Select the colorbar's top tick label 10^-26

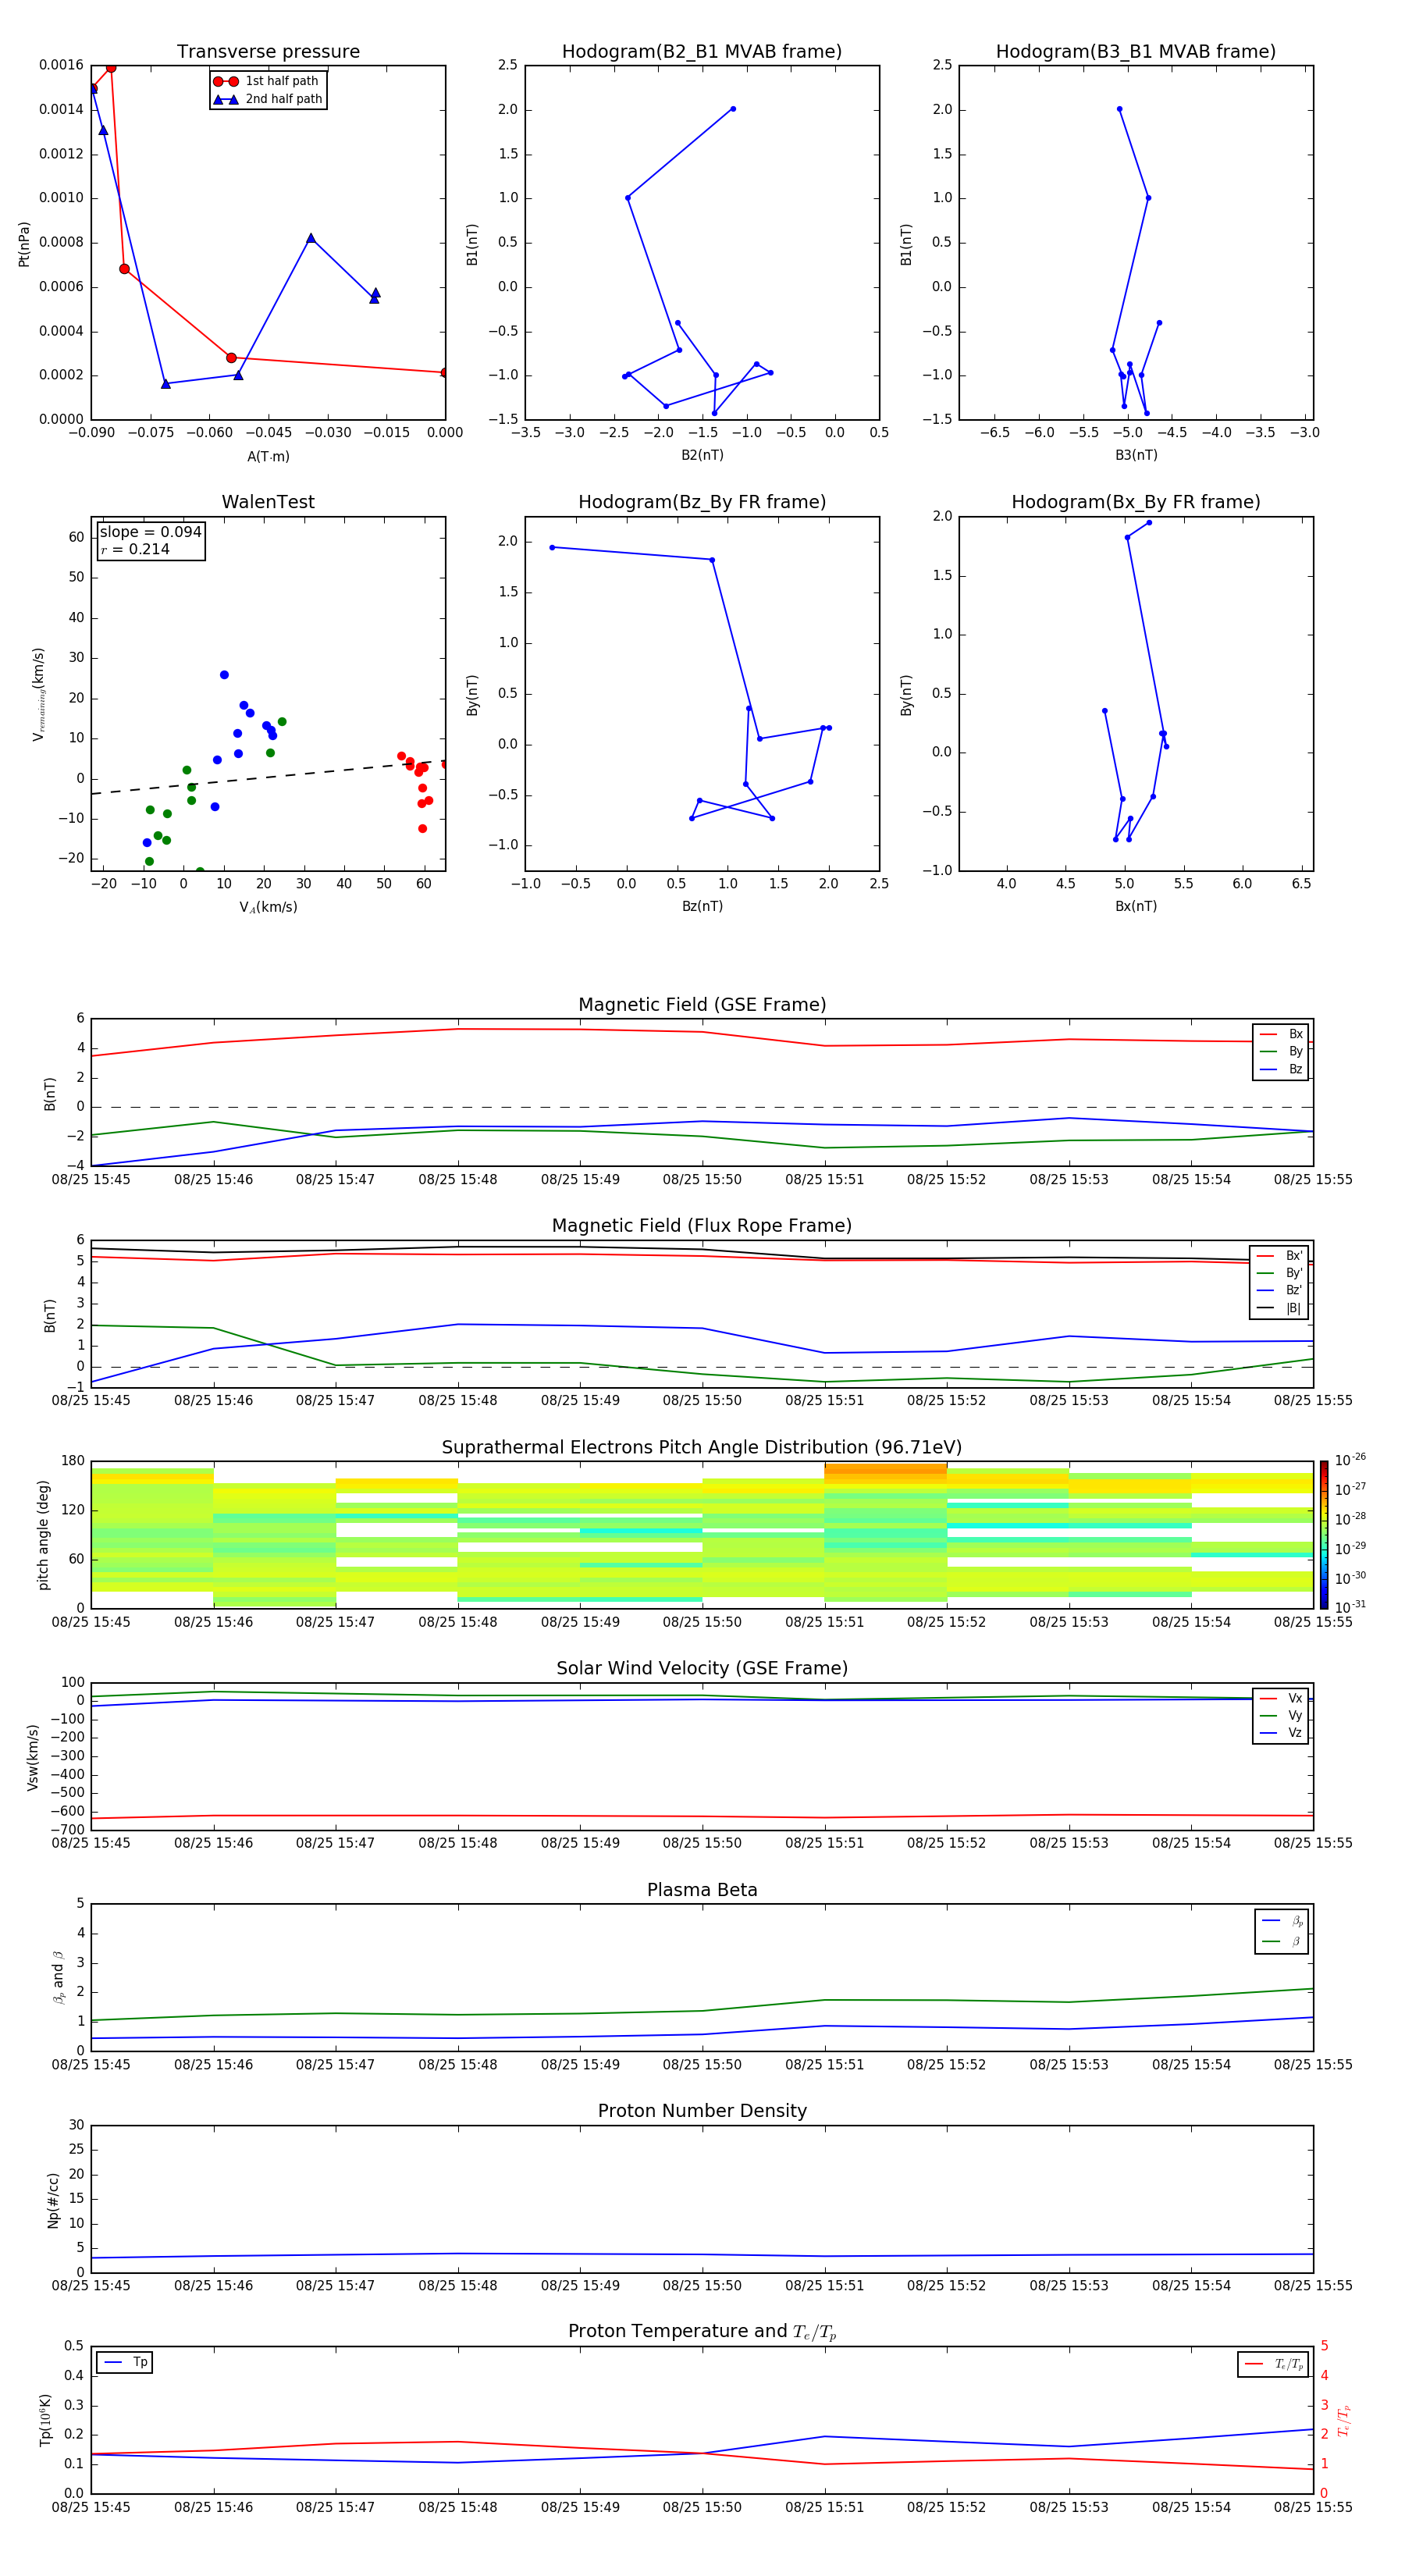coord(1350,1460)
